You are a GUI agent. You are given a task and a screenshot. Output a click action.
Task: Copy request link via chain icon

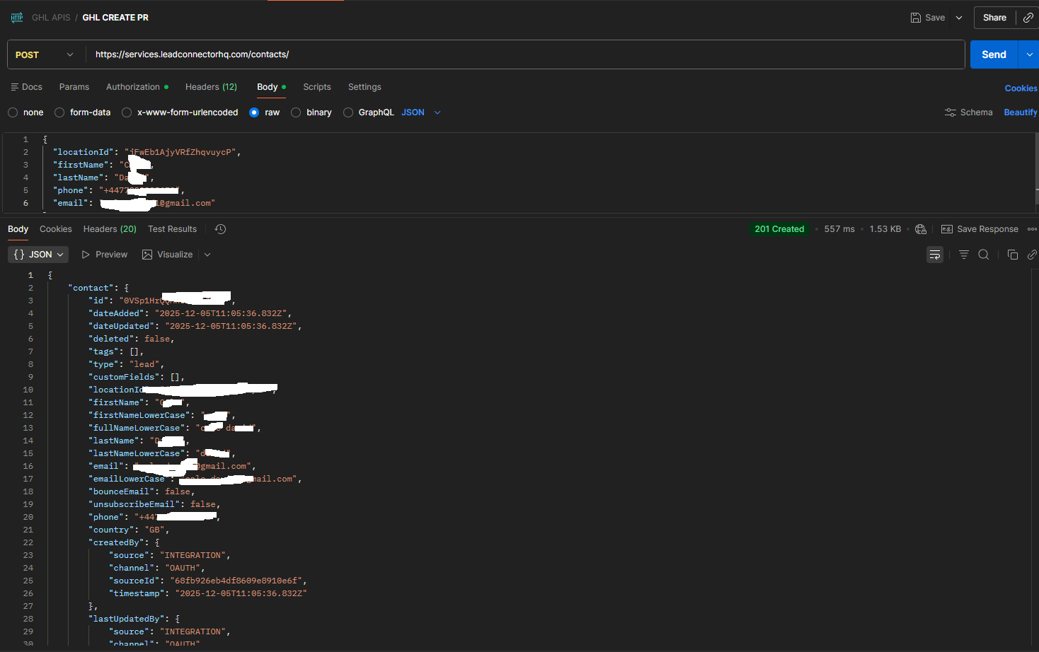click(1028, 18)
